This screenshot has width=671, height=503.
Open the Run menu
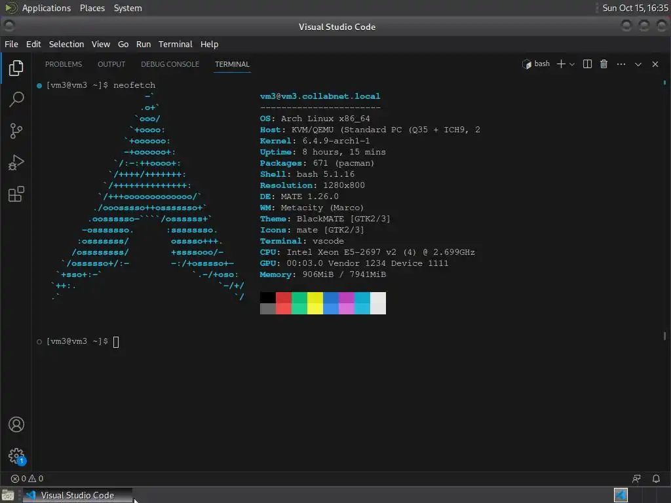[x=144, y=44]
